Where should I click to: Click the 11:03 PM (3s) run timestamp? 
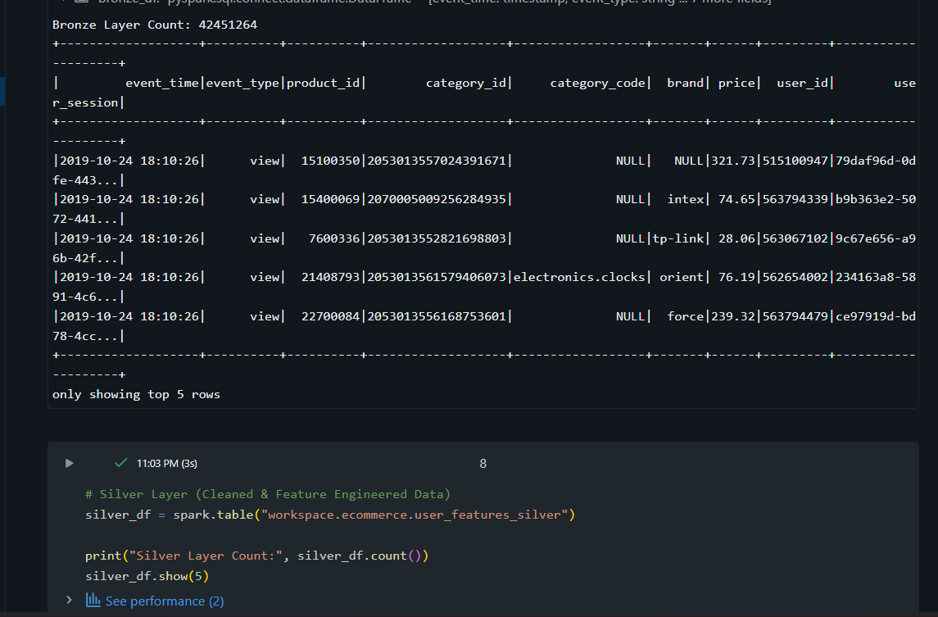pos(167,463)
